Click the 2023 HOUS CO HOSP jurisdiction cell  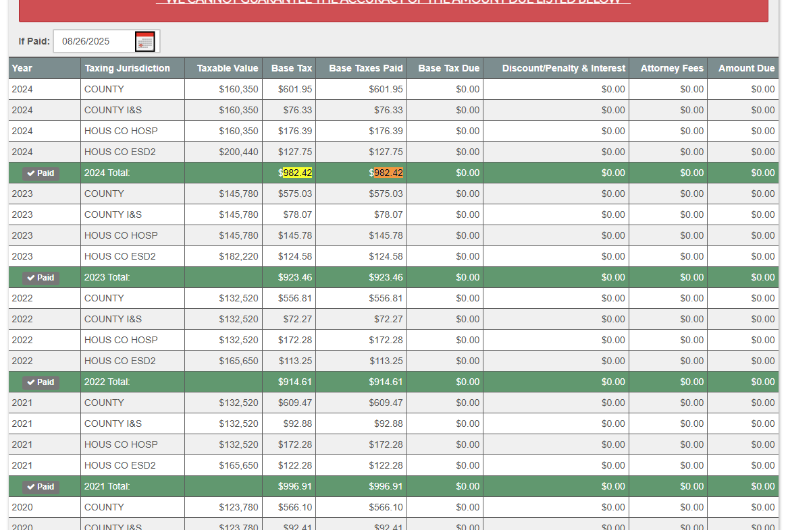(121, 235)
